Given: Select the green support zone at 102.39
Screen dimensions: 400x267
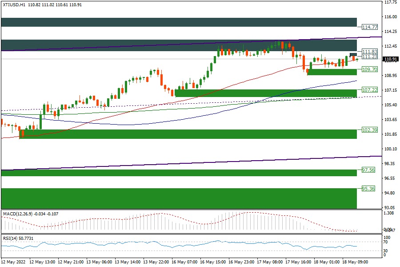Looking at the screenshot, I should pyautogui.click(x=187, y=134).
